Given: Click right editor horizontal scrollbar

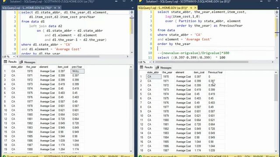Looking at the screenshot, I should (x=201, y=62).
